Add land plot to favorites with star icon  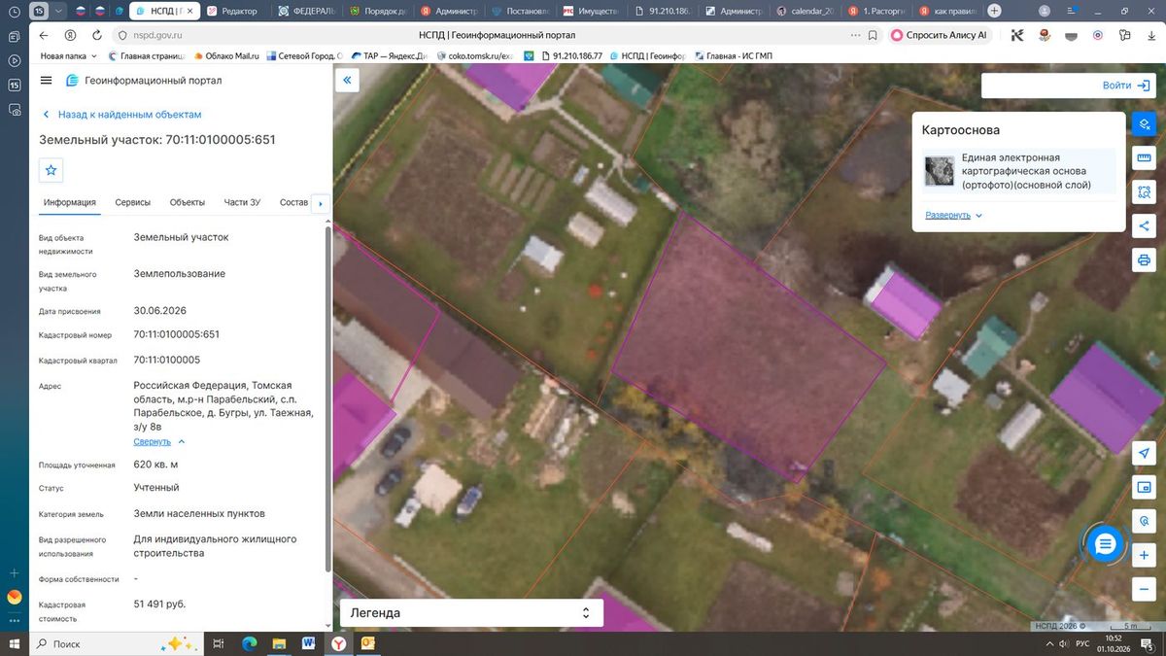tap(51, 170)
